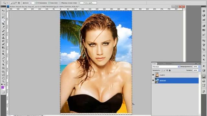This screenshot has height=116, width=207.
Task: Switch to the Слои tab
Action: tap(154, 64)
